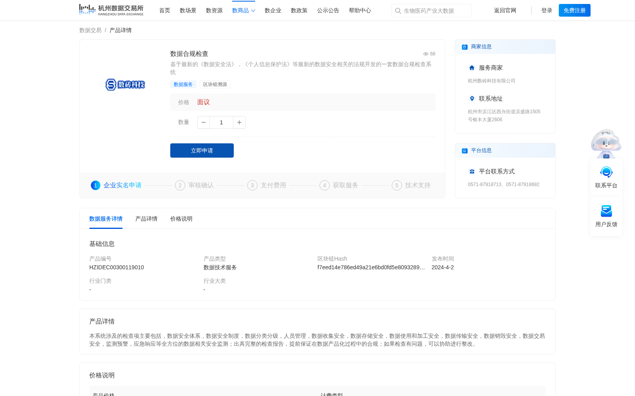Click the quantity input field

click(x=221, y=122)
